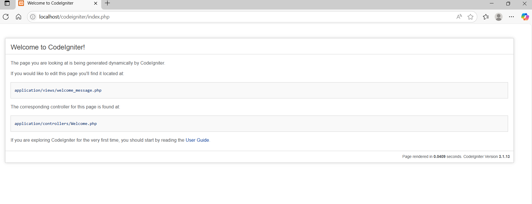Viewport: 532px width, 204px height.
Task: Minimize the browser window
Action: [492, 3]
